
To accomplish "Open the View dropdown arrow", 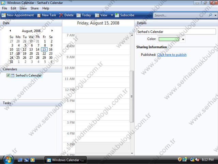I will (x=112, y=15).
